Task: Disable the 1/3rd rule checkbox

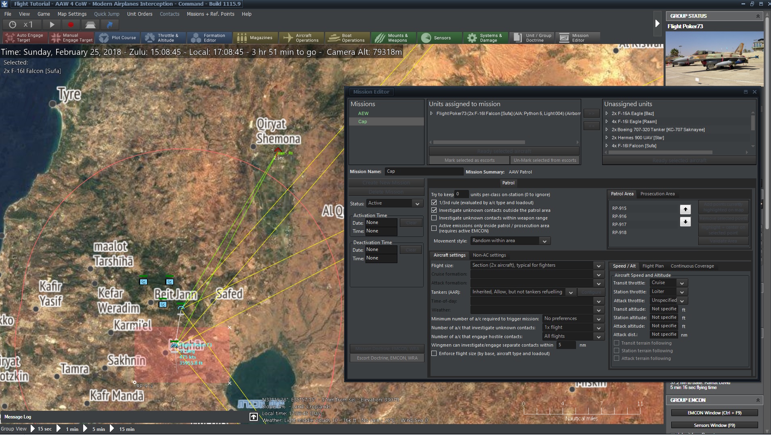Action: 434,203
